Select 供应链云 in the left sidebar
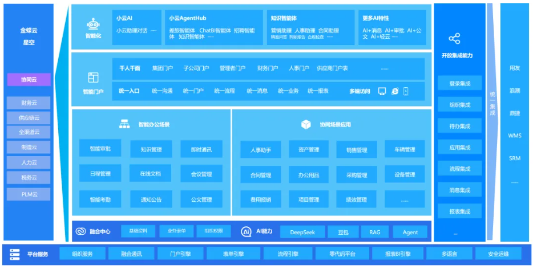533x269 pixels. click(x=29, y=118)
